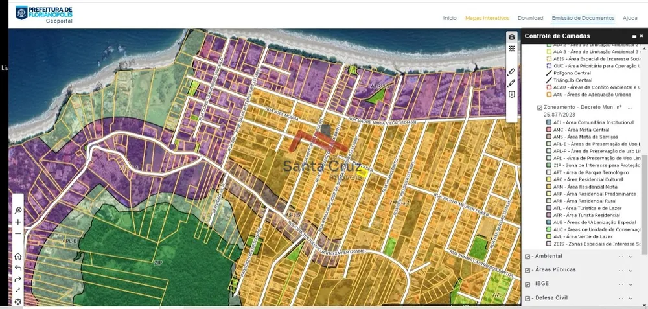Select 'AMS - Área Mista de Serviços' legend entry

(x=586, y=137)
